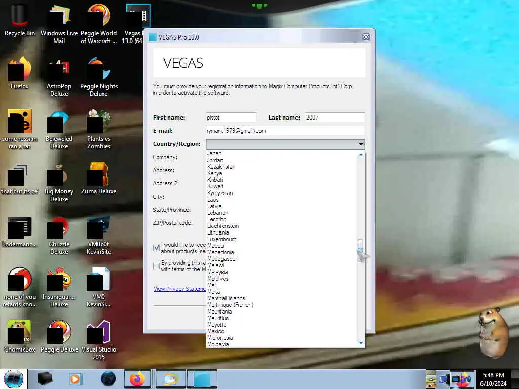The height and width of the screenshot is (389, 519).
Task: Open Big Money Deluxe desktop icon
Action: (59, 182)
